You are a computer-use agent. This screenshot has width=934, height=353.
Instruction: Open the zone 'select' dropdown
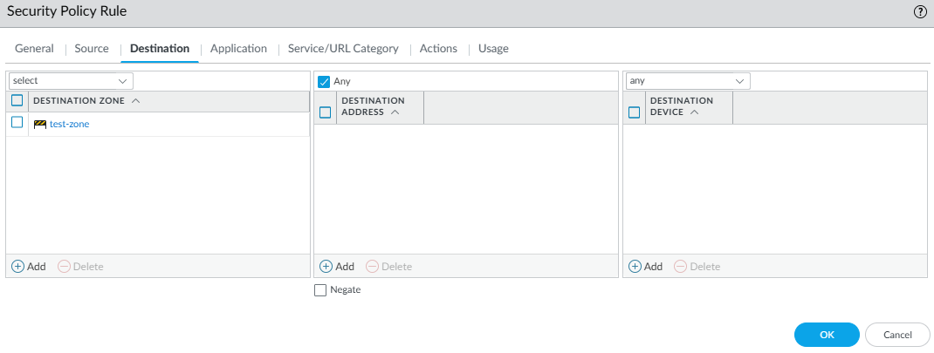coord(71,81)
